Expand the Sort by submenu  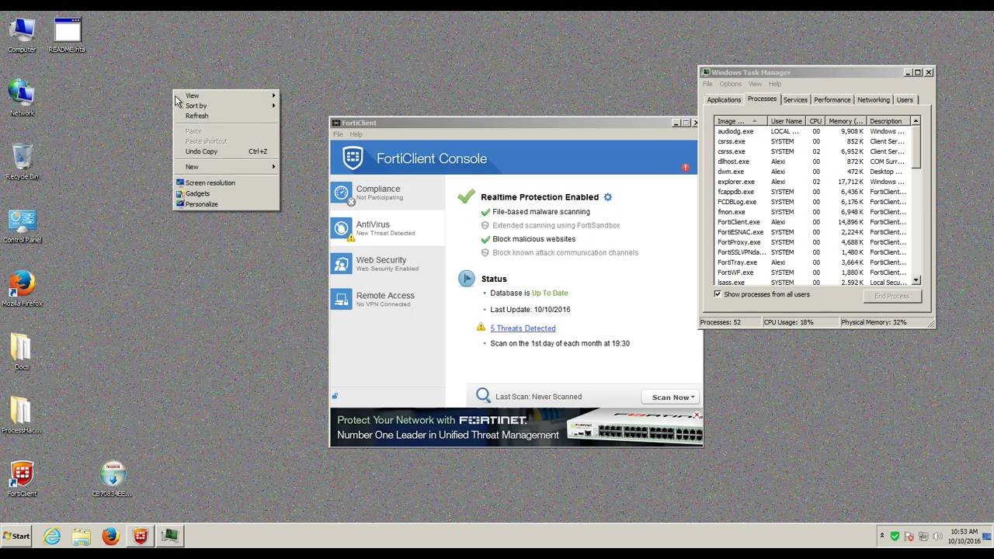pyautogui.click(x=226, y=106)
